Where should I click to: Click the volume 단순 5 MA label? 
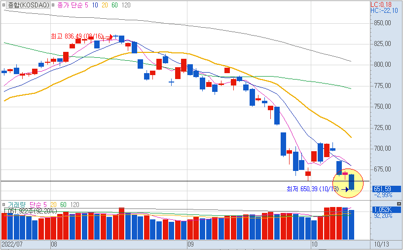[38, 205]
